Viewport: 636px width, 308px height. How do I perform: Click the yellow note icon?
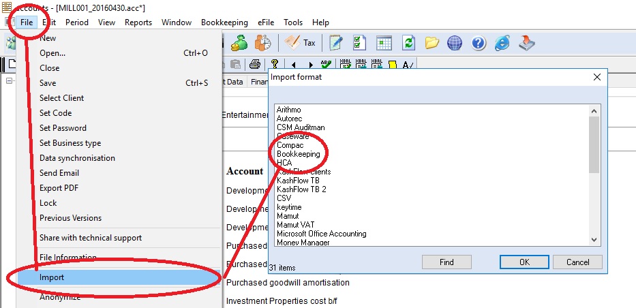point(392,65)
